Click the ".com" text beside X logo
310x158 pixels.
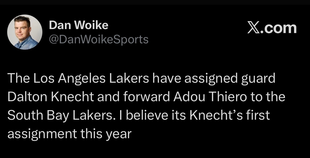point(279,28)
